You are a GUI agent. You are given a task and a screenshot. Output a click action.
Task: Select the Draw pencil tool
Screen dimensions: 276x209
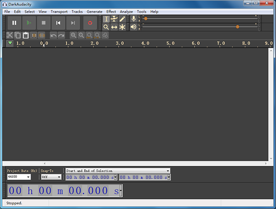pos(122,19)
